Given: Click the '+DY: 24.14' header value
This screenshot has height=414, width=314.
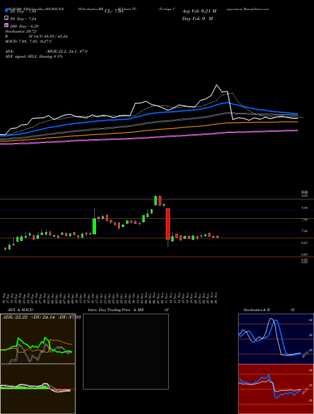Looking at the screenshot, I should (43, 317).
